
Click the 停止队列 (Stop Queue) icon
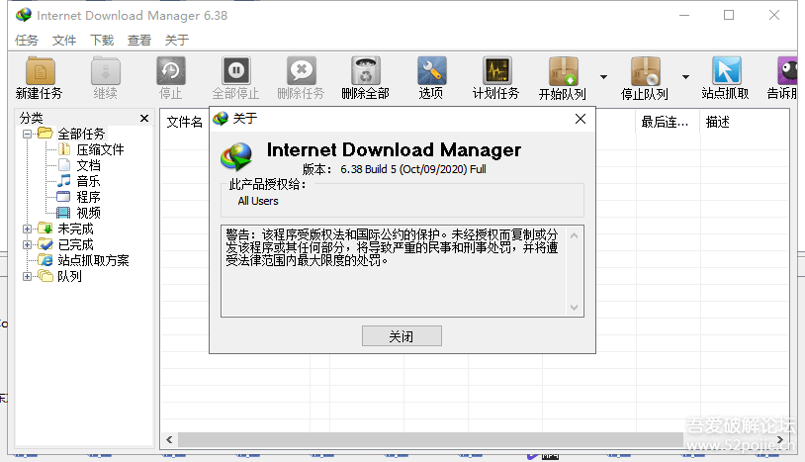(646, 71)
